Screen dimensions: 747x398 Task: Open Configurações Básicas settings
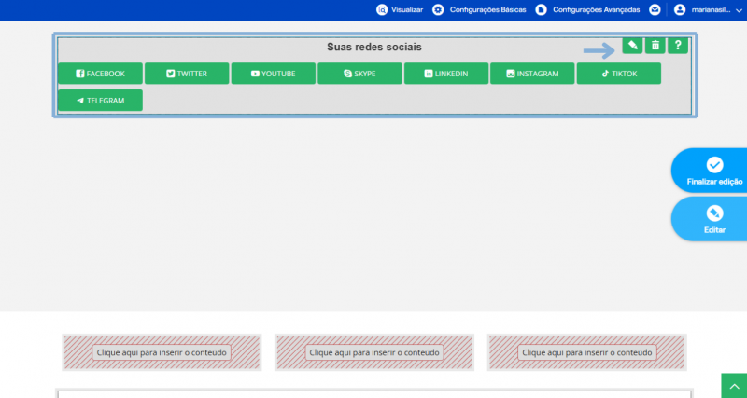[x=479, y=9]
